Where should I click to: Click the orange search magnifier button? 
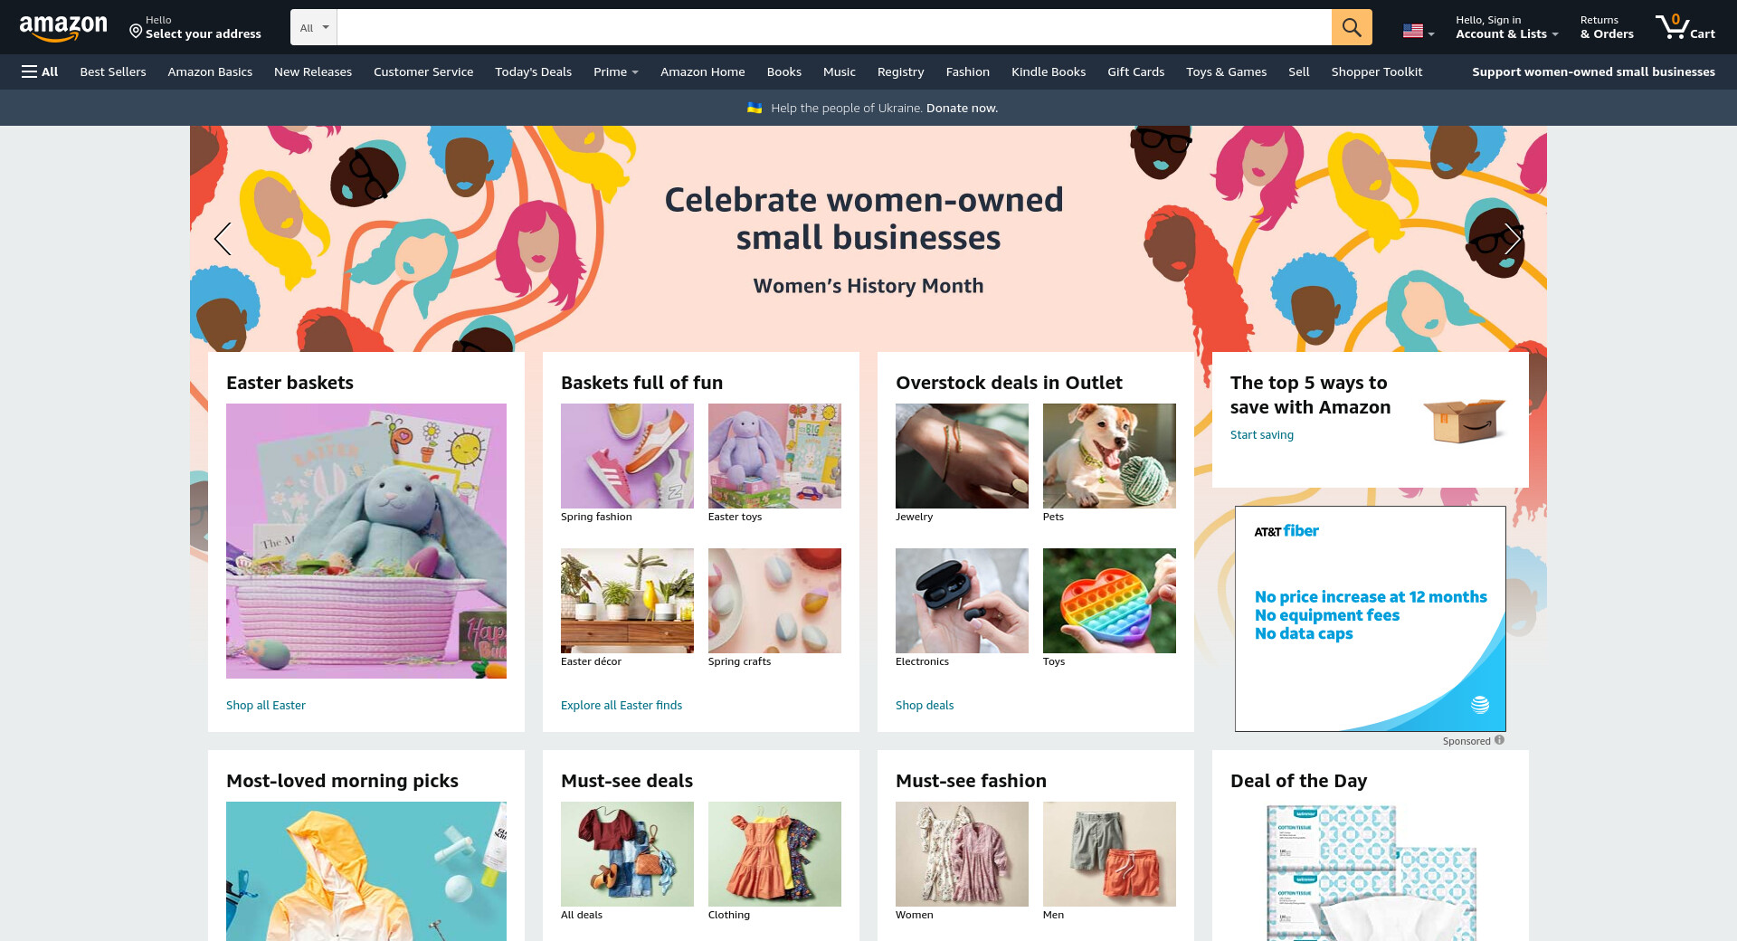1352,27
